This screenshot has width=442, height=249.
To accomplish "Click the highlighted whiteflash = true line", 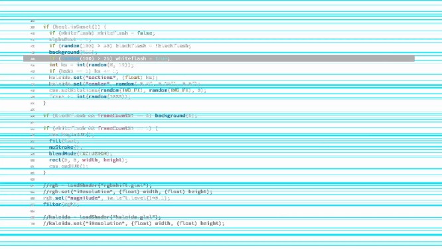I will [219, 58].
